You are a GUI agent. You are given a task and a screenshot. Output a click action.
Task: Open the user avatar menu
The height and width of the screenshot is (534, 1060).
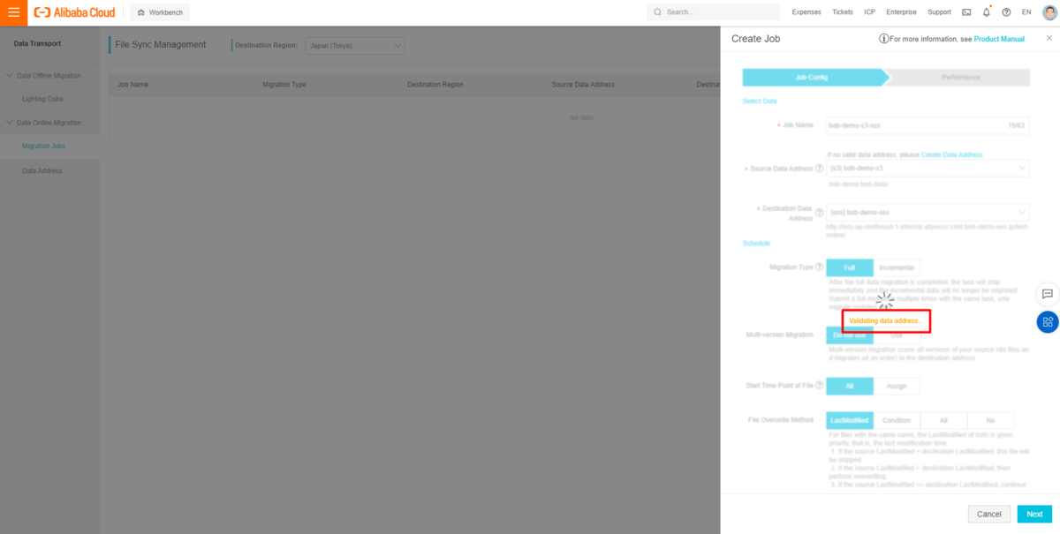pos(1049,12)
